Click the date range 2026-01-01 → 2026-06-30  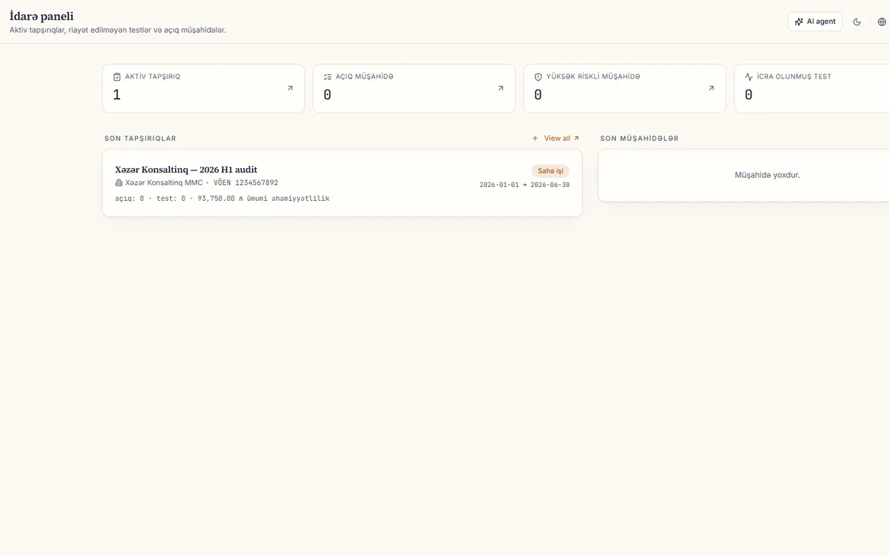point(524,185)
